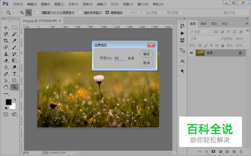The height and width of the screenshot is (156, 251).
Task: Select the Clone Stamp tool
Action: [6, 54]
